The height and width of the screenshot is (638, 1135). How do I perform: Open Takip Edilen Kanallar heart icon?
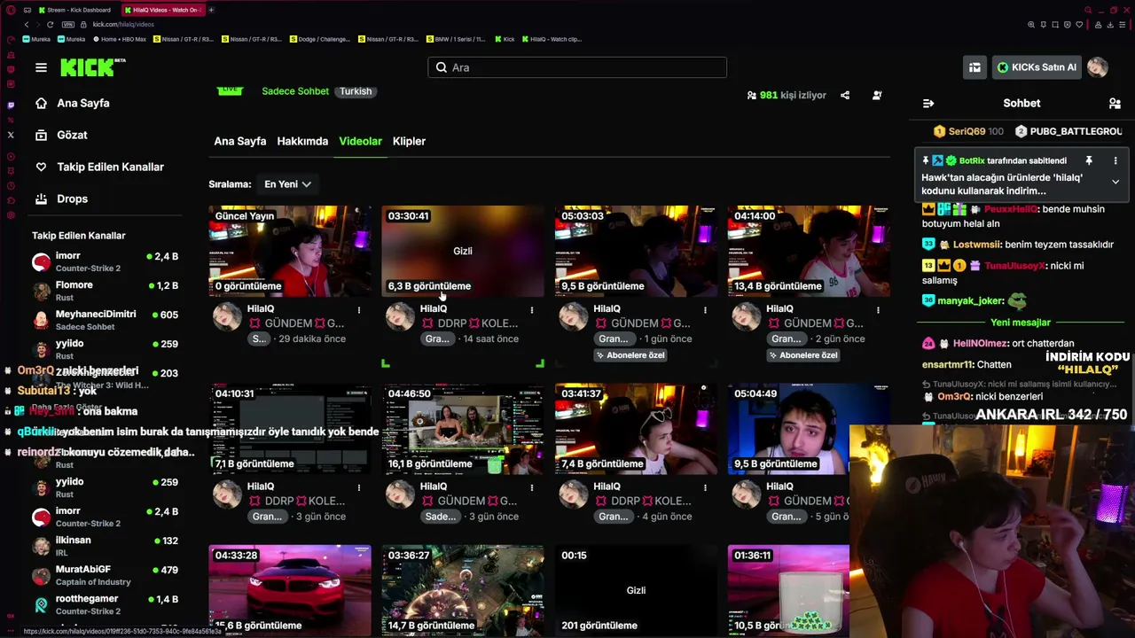tap(41, 167)
